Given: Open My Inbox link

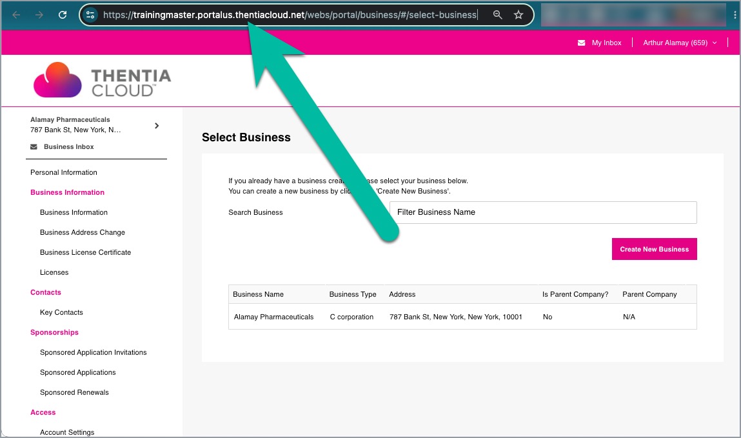Looking at the screenshot, I should point(606,43).
